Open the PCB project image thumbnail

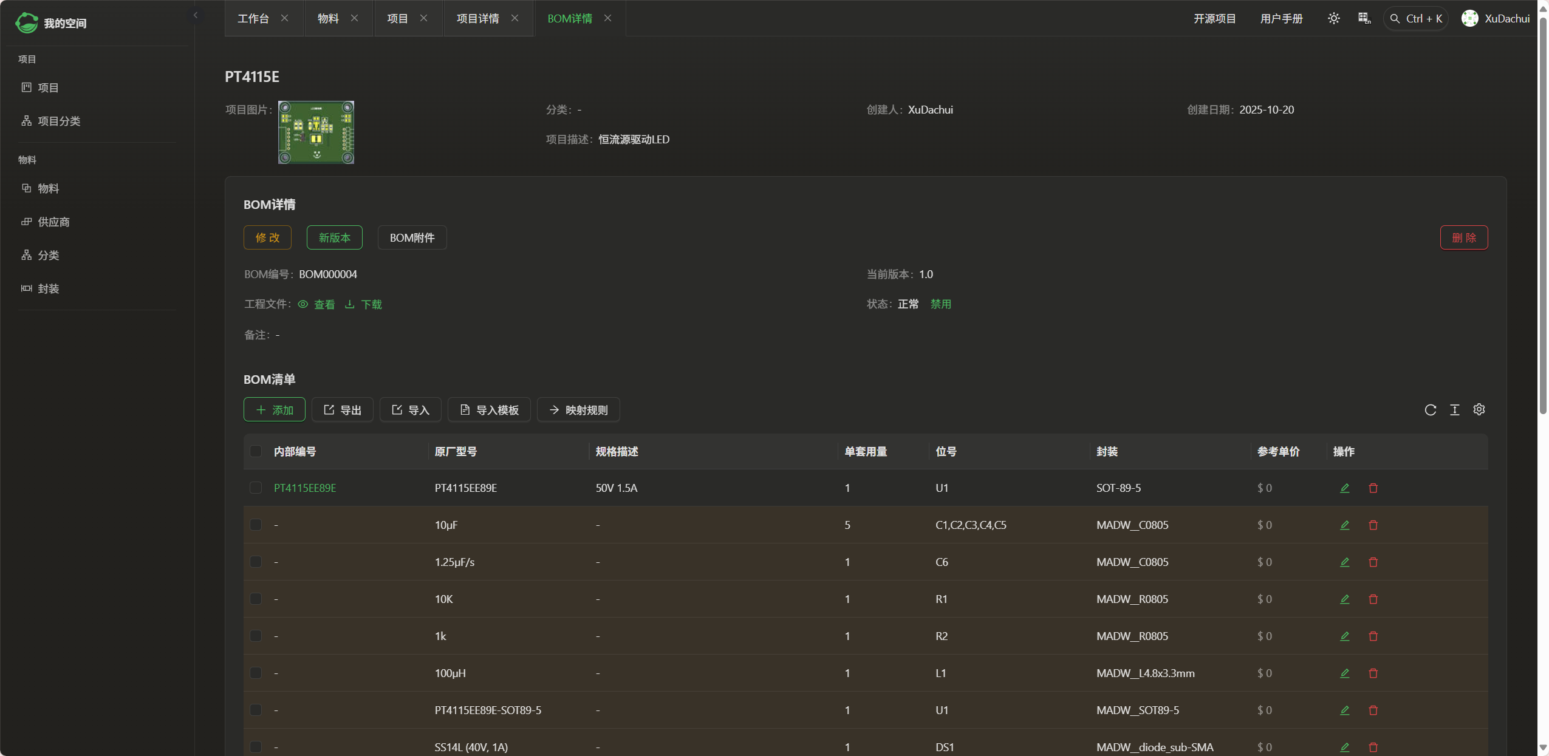coord(316,132)
